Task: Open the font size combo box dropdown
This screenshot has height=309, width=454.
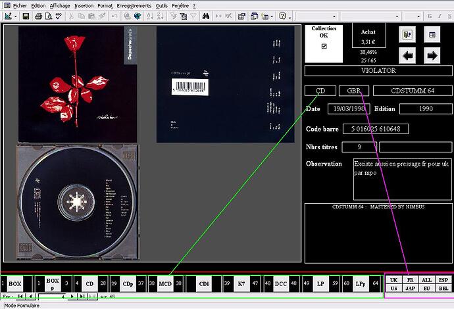Action: [x=418, y=16]
